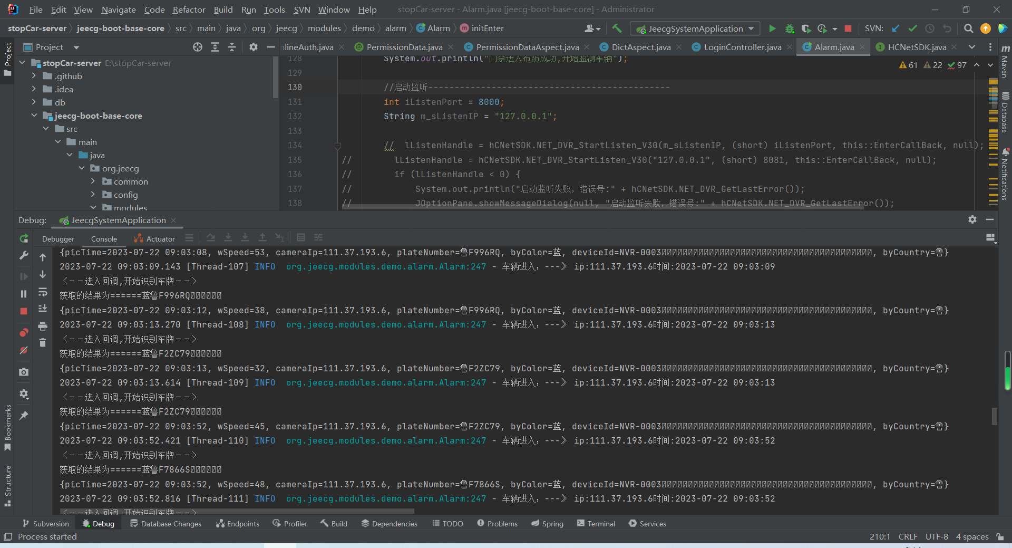Viewport: 1012px width, 548px height.
Task: Mute breakpoints in Debug sidebar
Action: pos(24,350)
